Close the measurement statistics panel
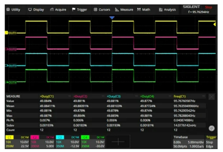This screenshot has width=223, height=152. point(211,97)
